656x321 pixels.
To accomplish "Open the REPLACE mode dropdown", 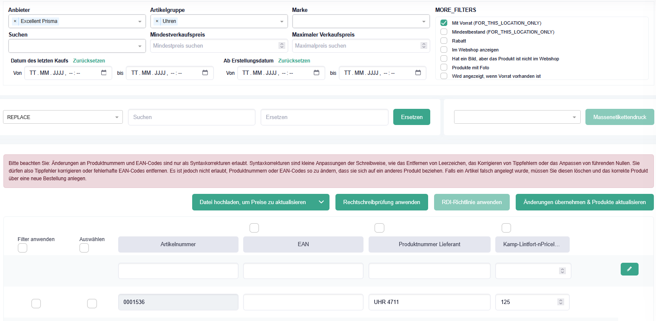I will click(x=116, y=117).
